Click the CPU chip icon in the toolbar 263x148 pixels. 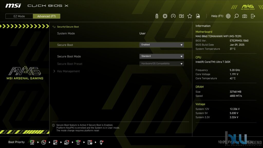pos(165,16)
